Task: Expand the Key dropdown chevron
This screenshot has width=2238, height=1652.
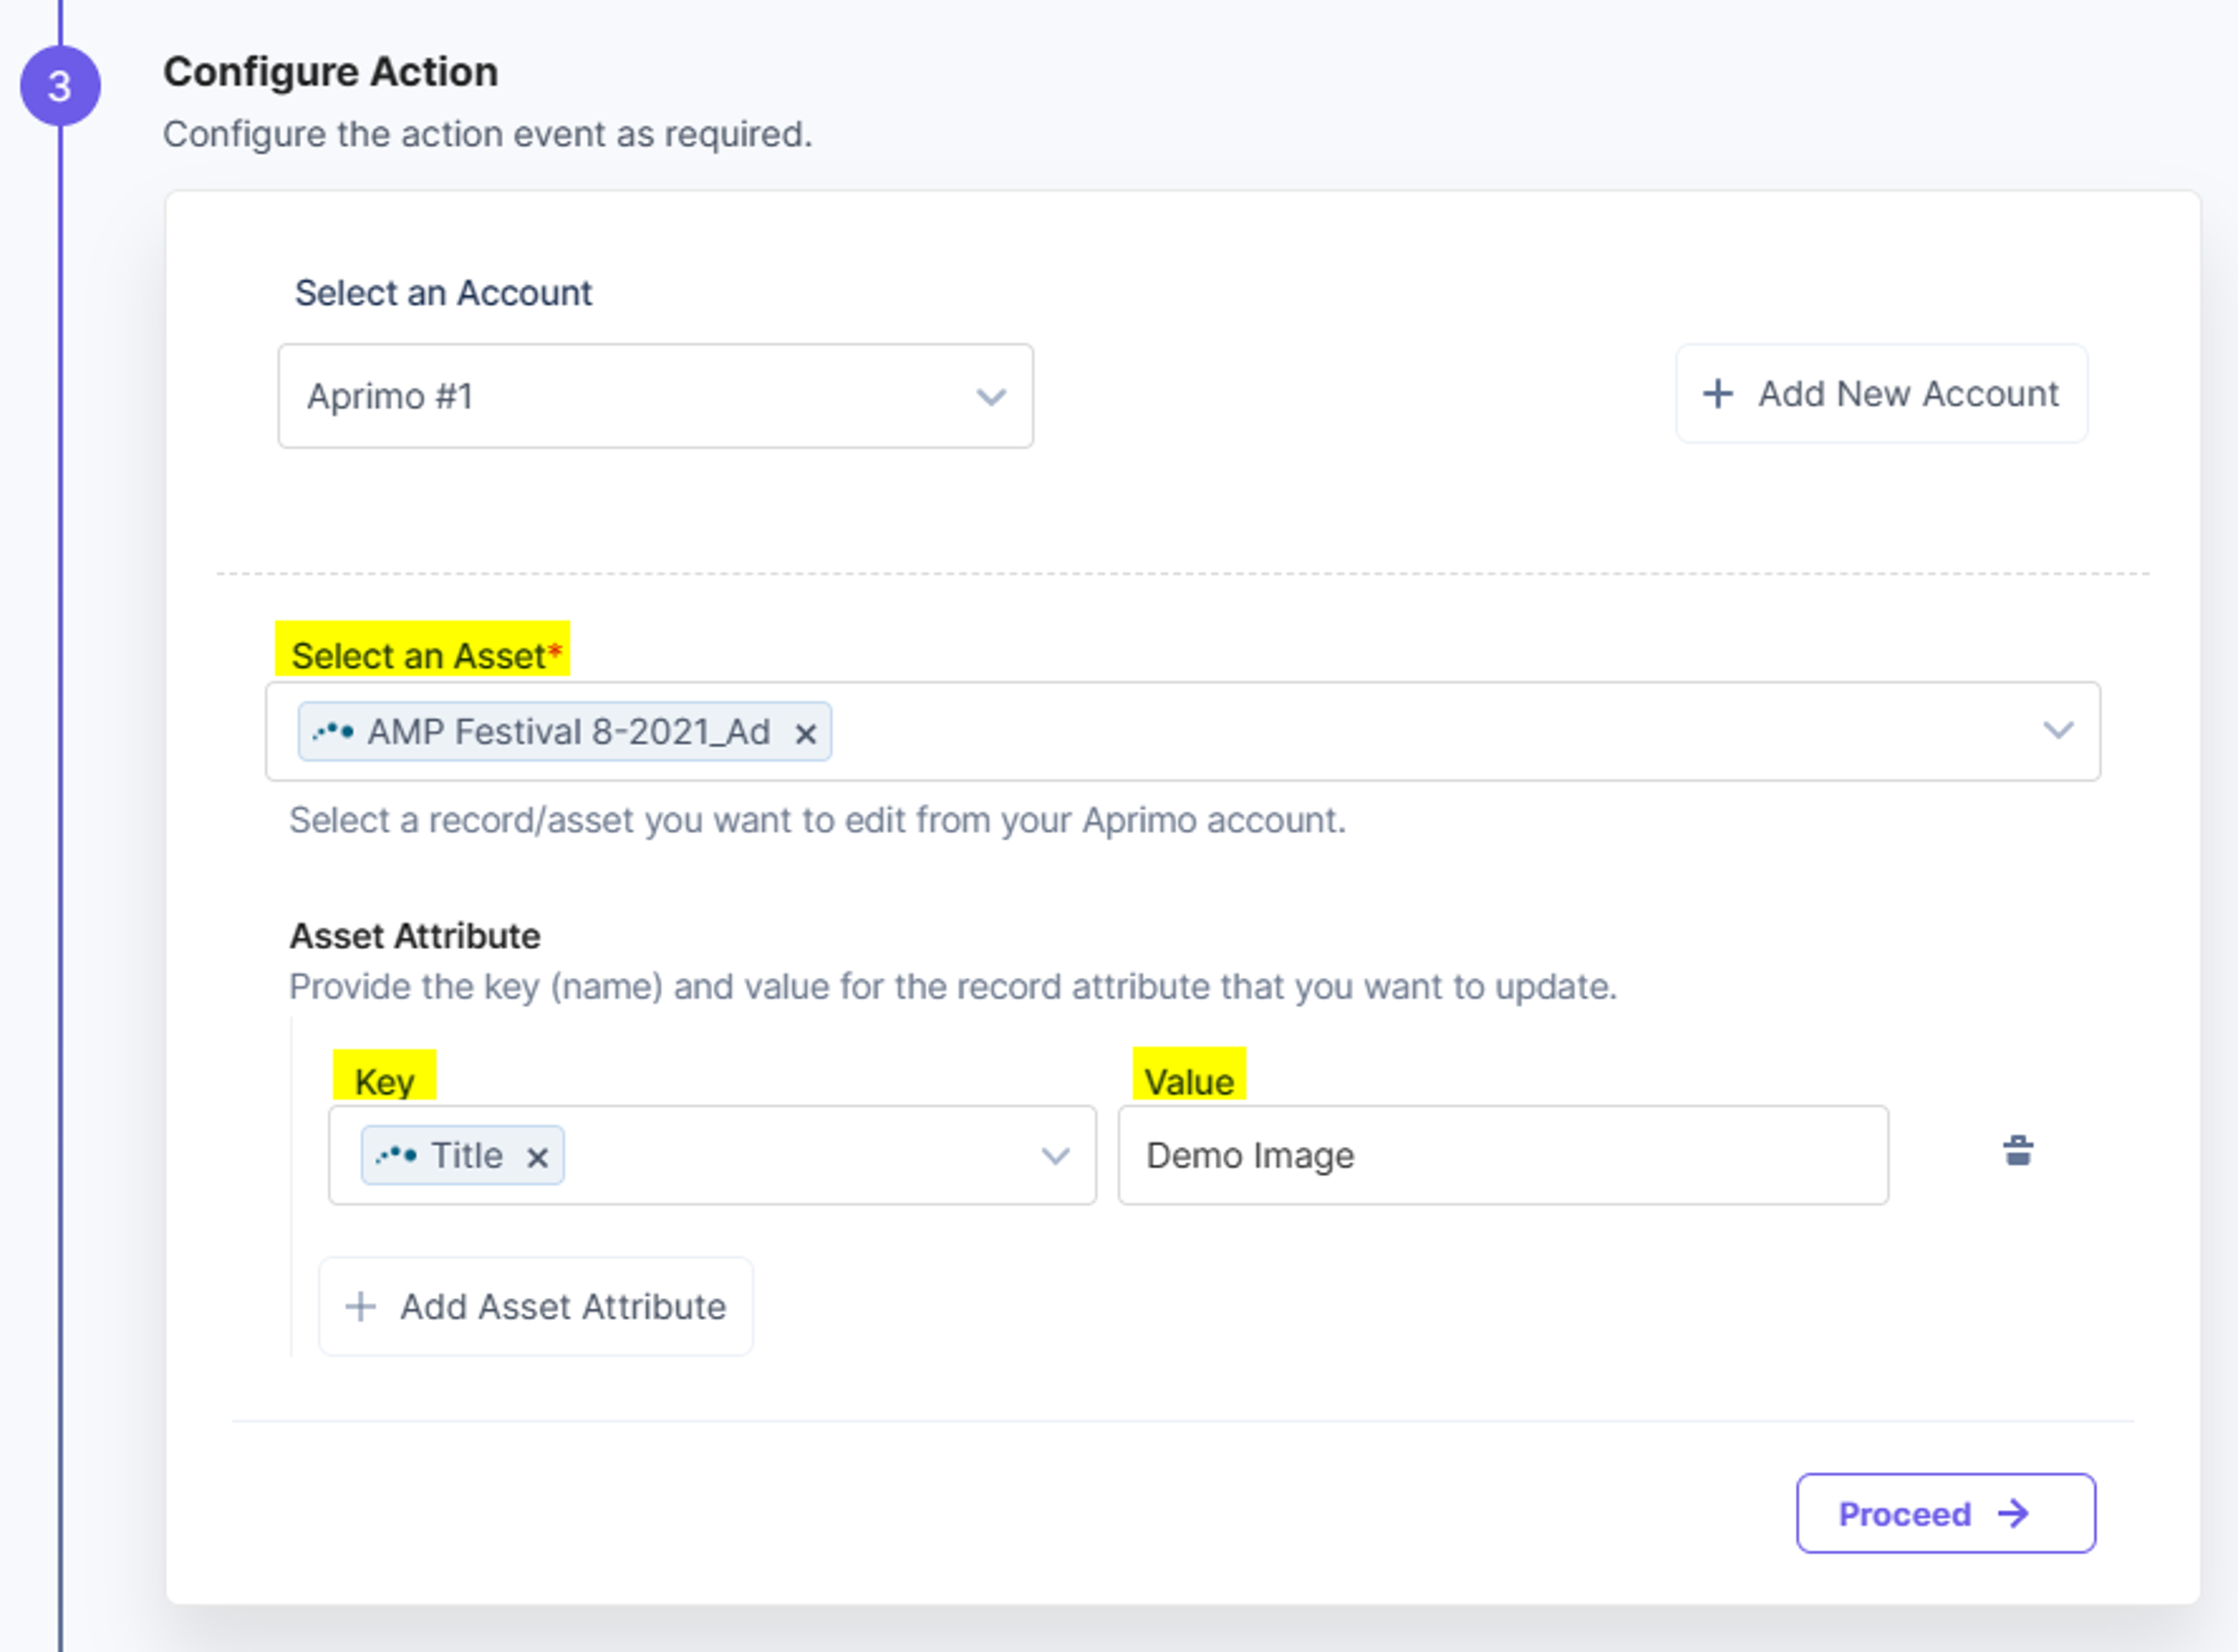Action: tap(1055, 1156)
